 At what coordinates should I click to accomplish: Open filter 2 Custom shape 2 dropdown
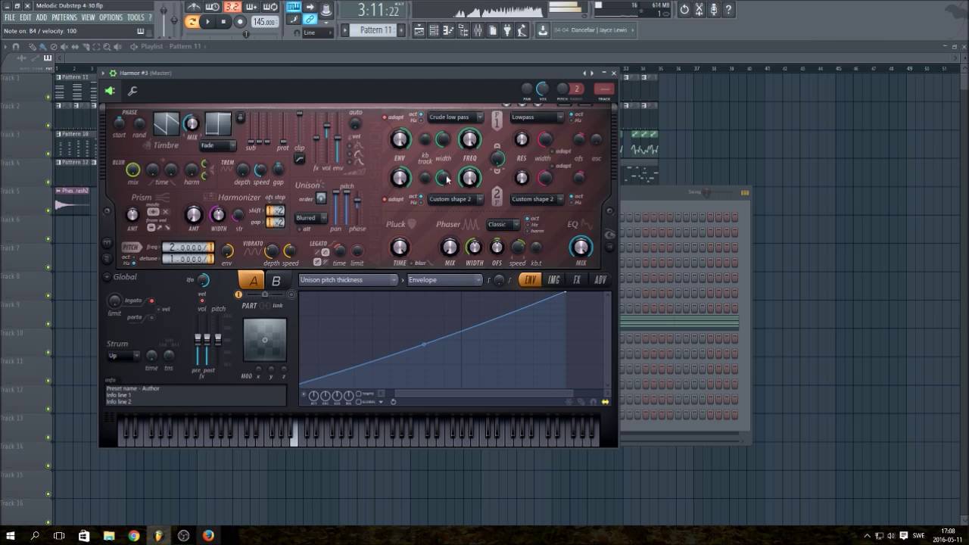[455, 199]
